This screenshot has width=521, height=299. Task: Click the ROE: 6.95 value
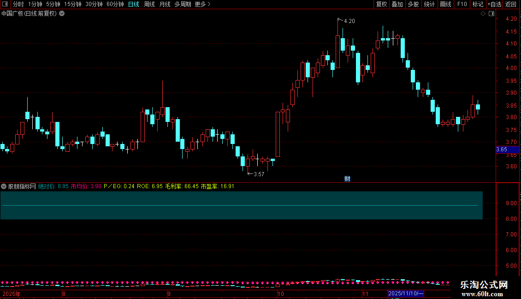pyautogui.click(x=150, y=186)
